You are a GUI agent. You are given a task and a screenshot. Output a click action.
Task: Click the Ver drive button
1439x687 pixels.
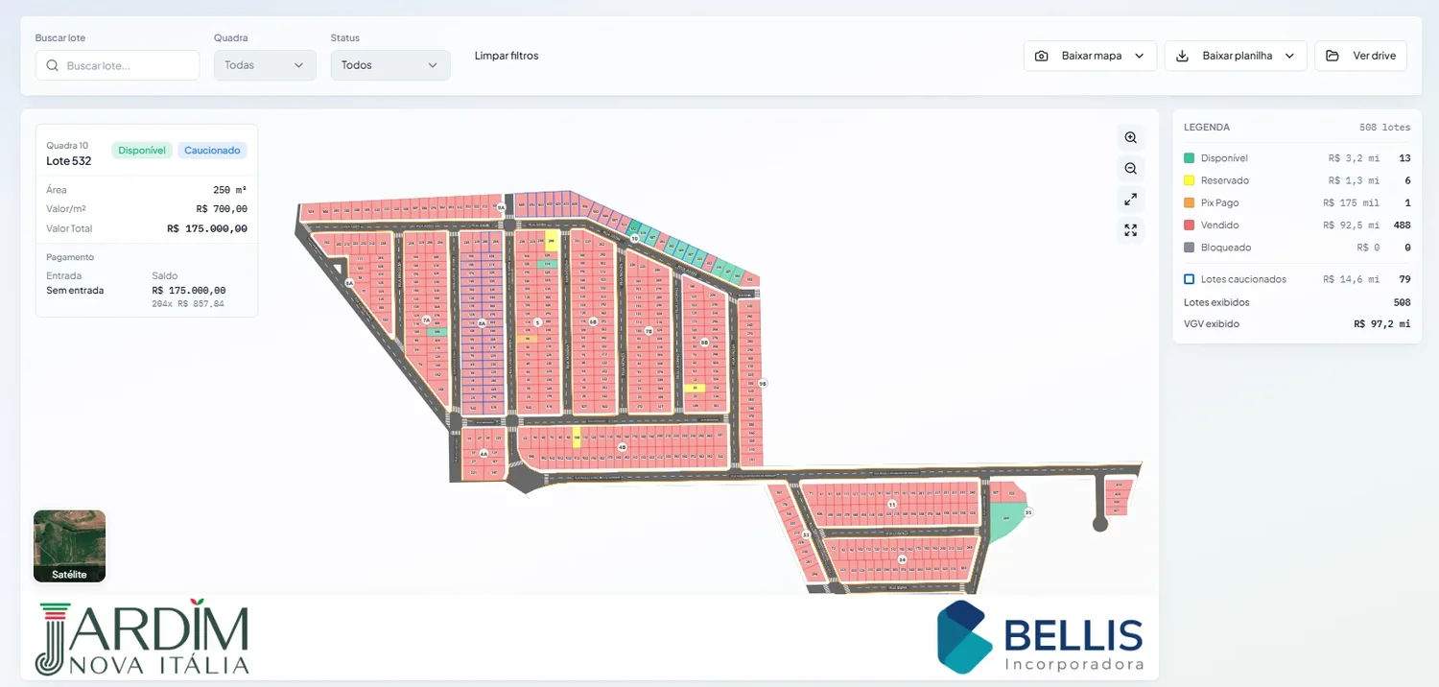point(1360,56)
